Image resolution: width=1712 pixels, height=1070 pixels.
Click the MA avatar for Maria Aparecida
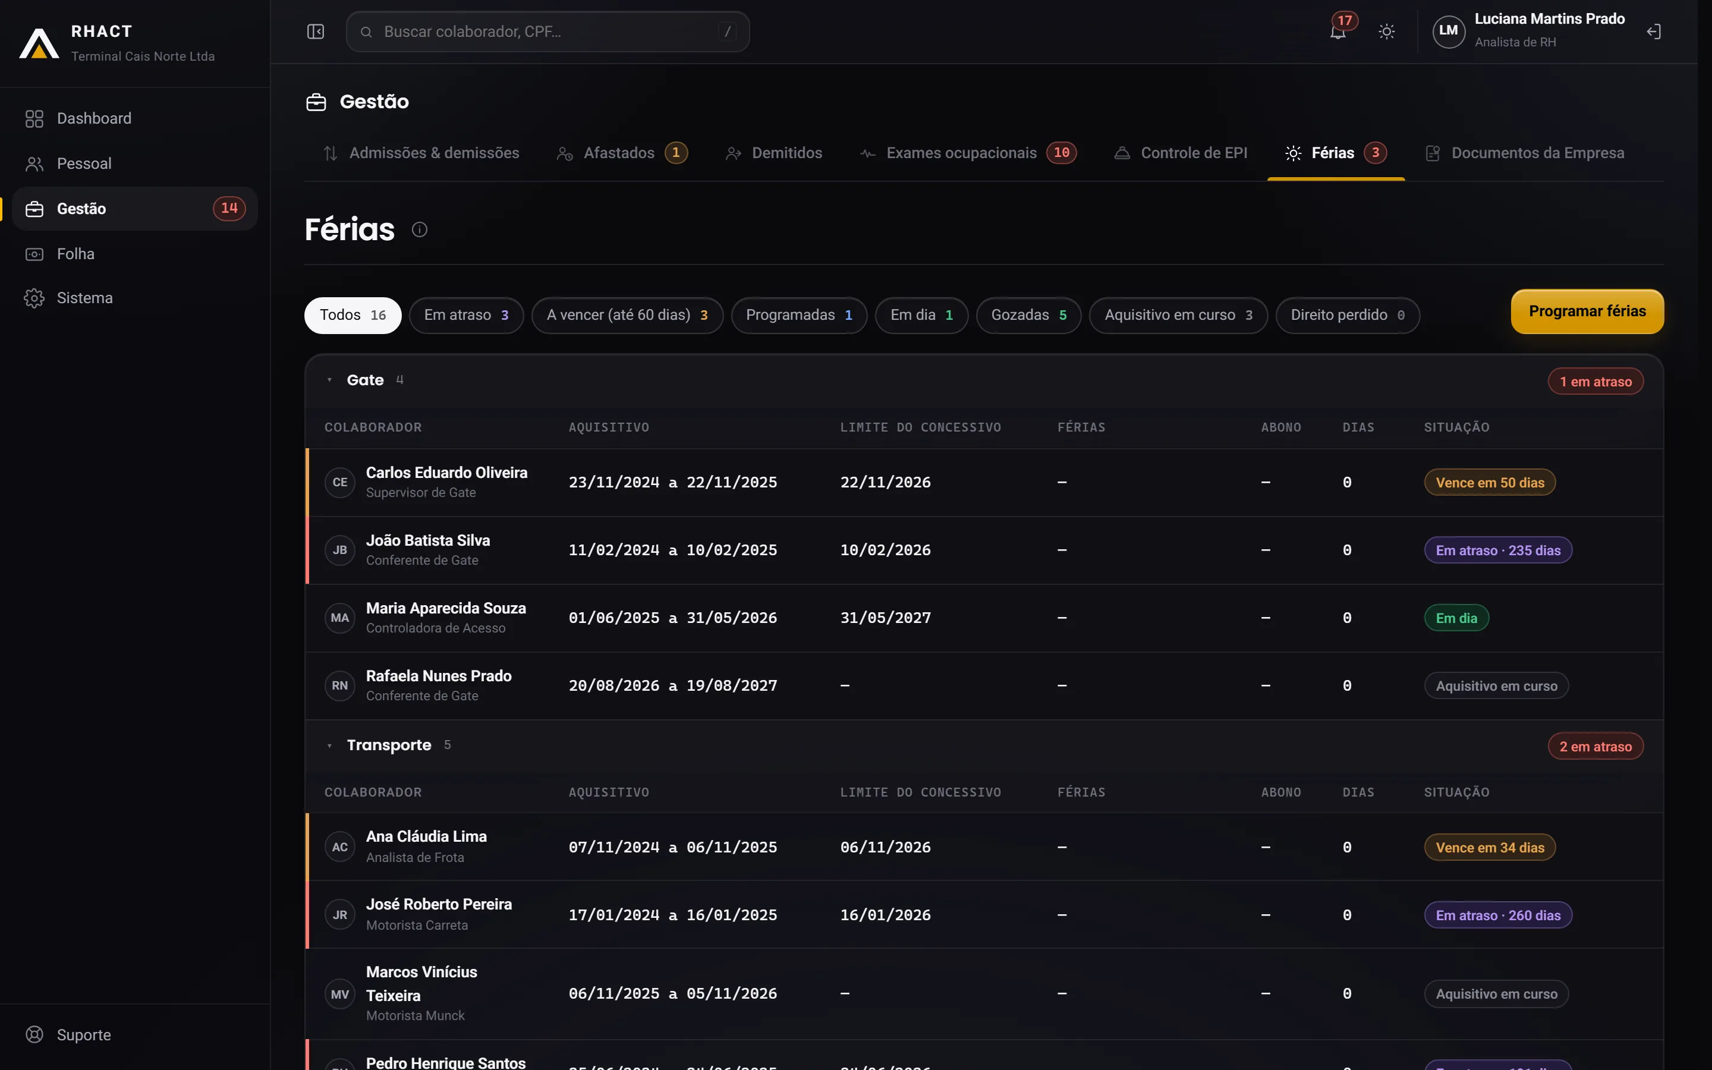(339, 618)
